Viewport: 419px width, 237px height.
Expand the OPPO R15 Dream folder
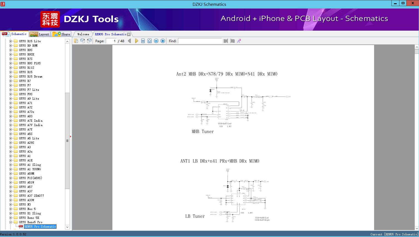pyautogui.click(x=10, y=76)
